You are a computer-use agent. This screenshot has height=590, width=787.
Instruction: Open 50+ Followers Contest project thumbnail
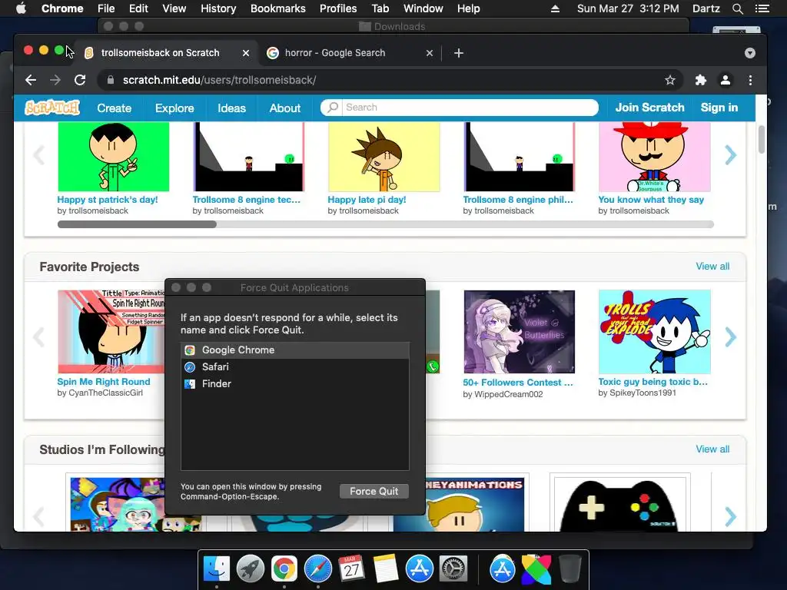click(x=519, y=332)
